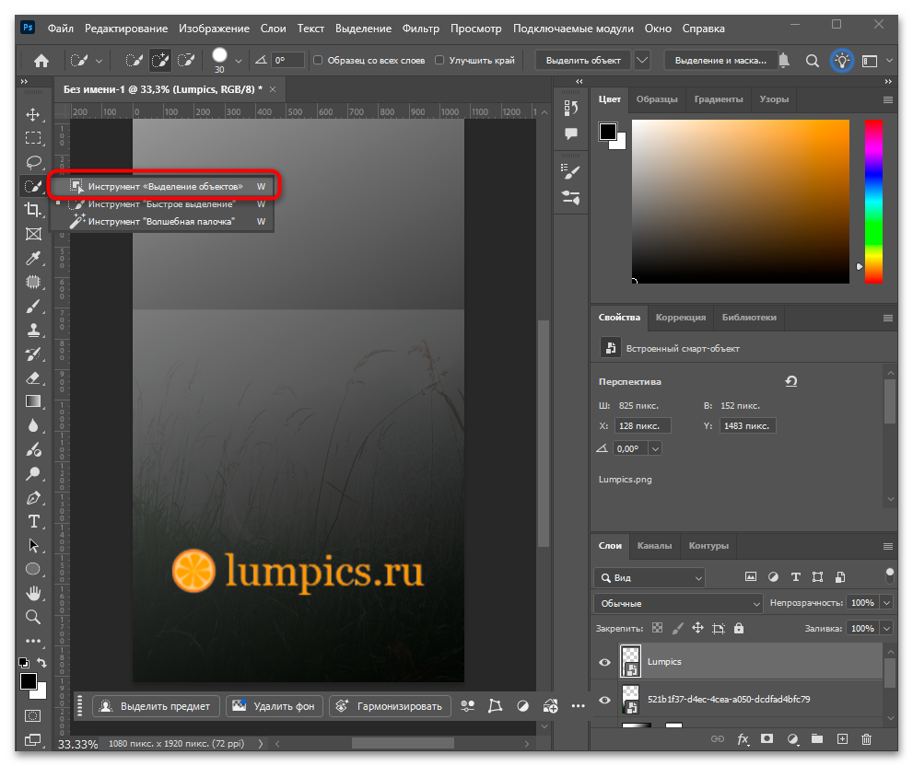Hide the Lumpics layer
This screenshot has height=766, width=913.
[605, 662]
